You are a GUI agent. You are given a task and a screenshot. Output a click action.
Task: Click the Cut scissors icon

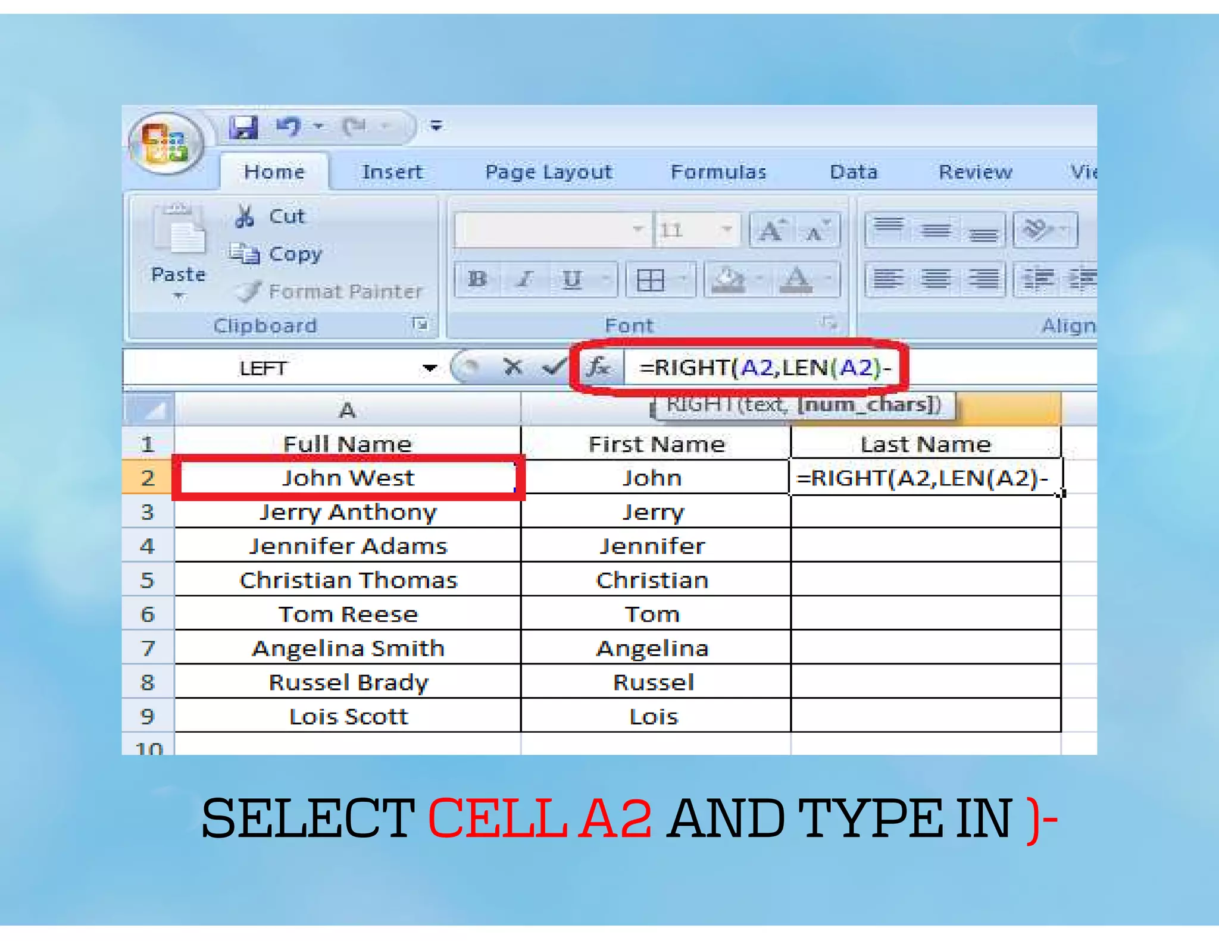click(x=244, y=217)
